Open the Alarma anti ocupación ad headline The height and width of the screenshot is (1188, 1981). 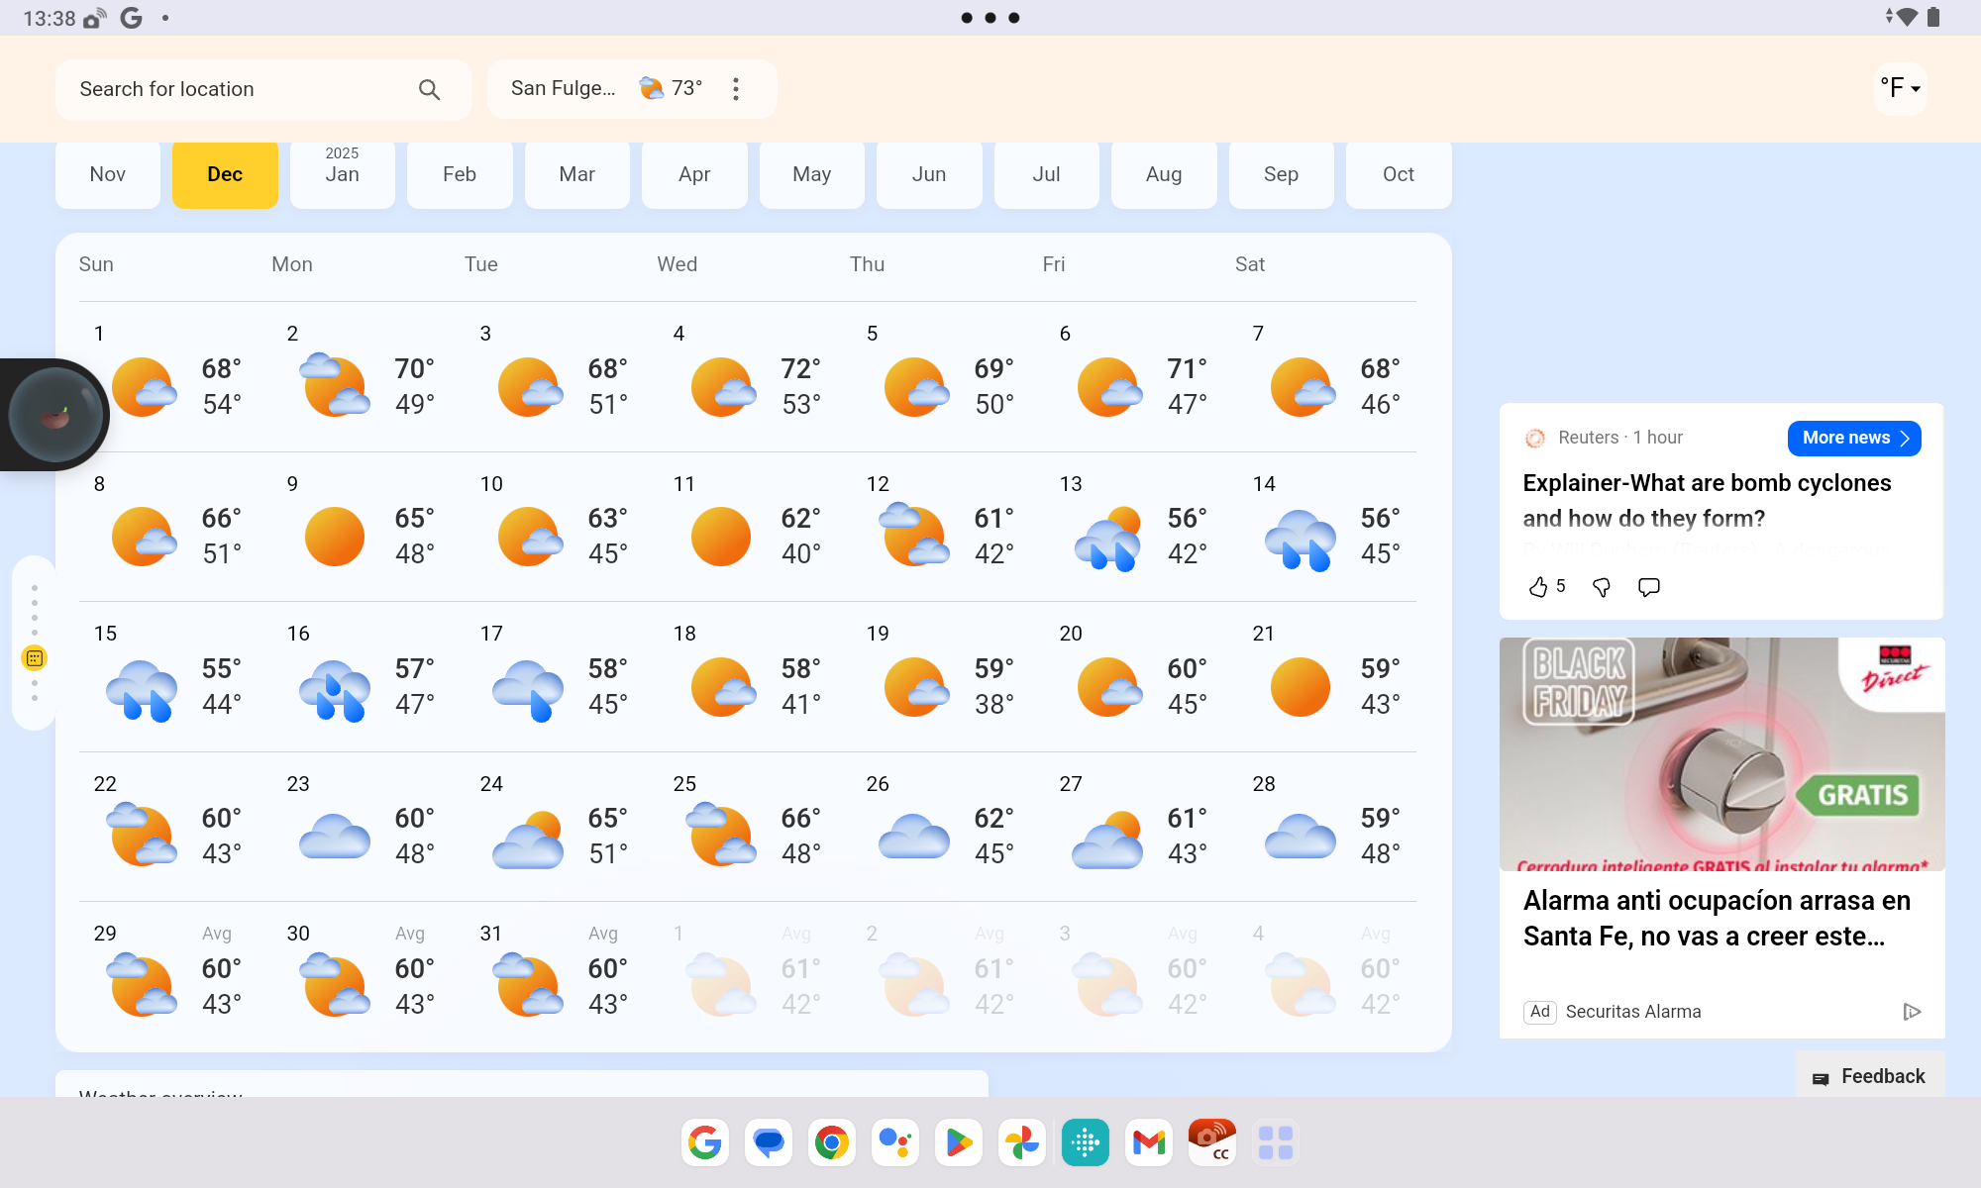point(1717,919)
